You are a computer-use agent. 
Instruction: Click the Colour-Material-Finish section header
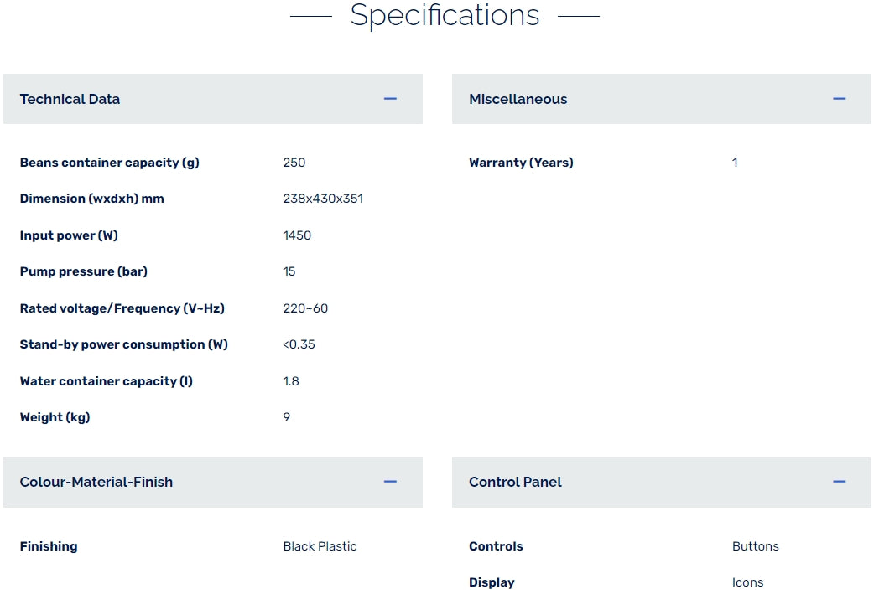click(x=96, y=482)
